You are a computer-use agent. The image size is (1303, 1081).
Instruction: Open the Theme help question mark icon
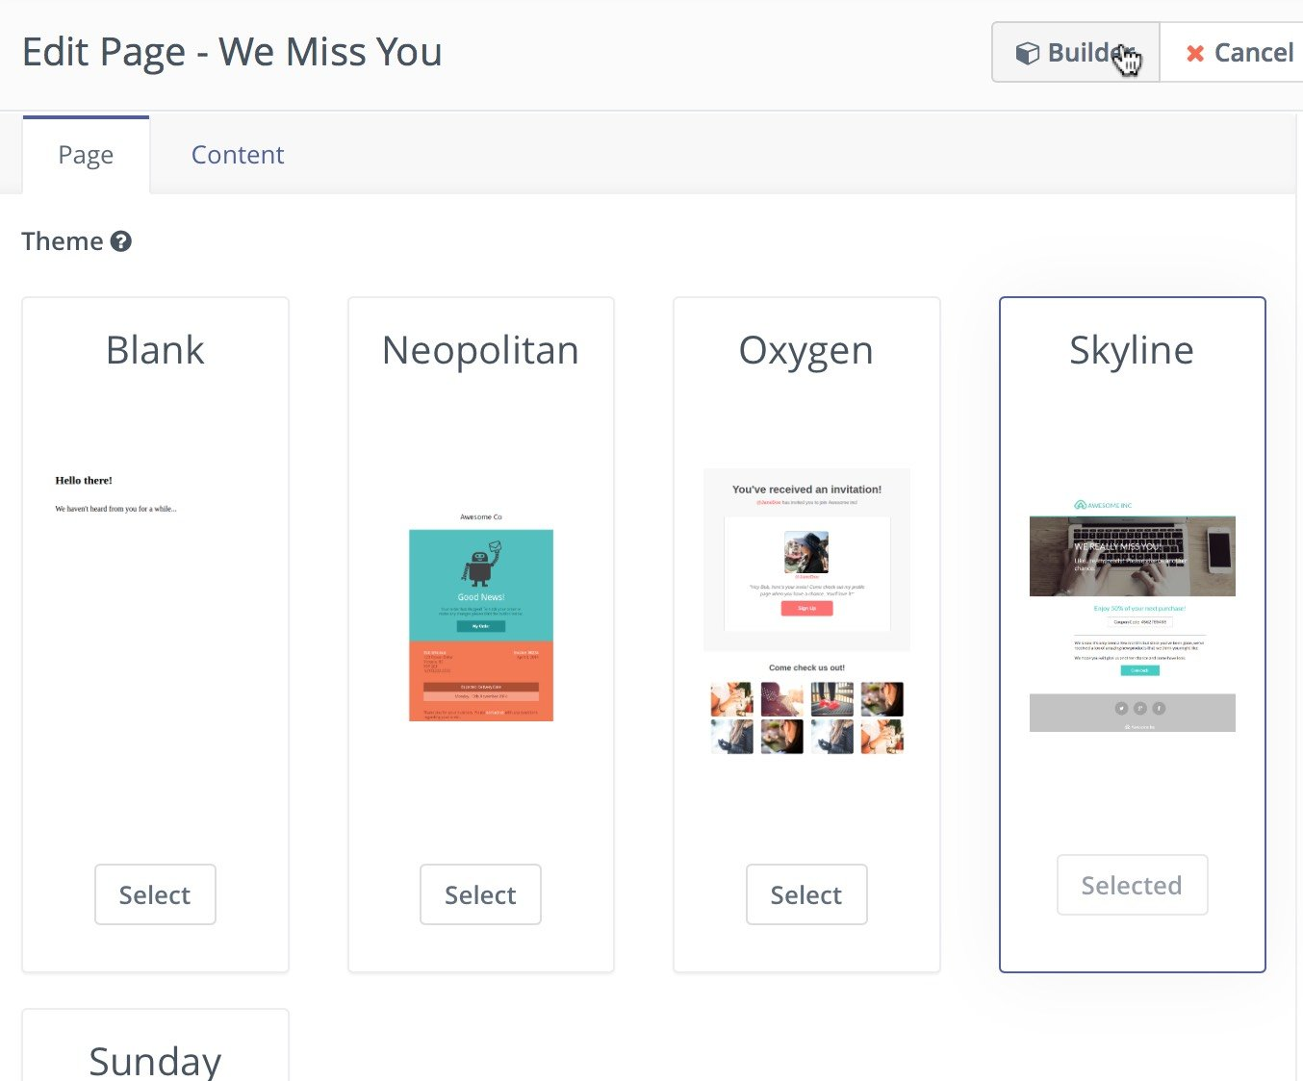coord(120,241)
